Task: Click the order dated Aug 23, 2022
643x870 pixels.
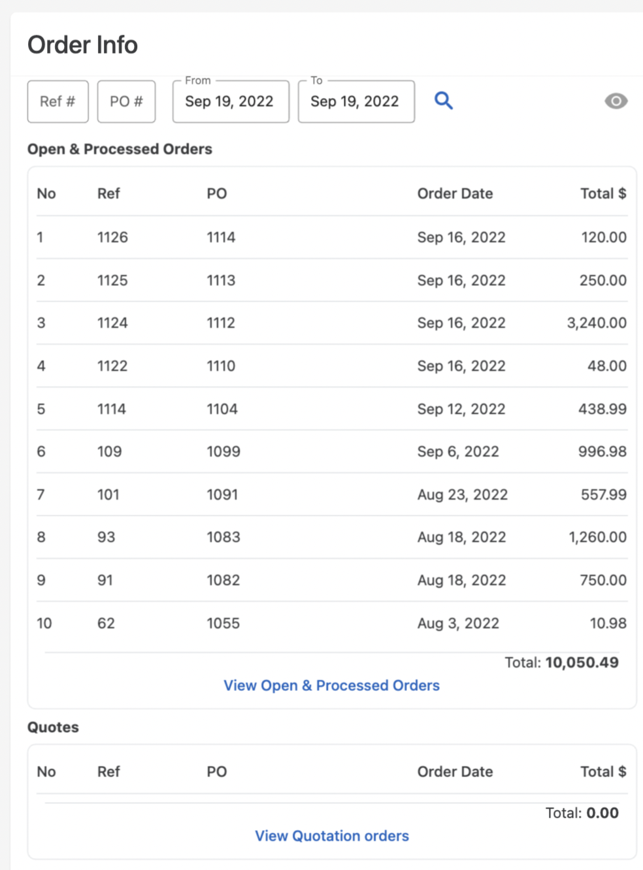Action: tap(462, 494)
